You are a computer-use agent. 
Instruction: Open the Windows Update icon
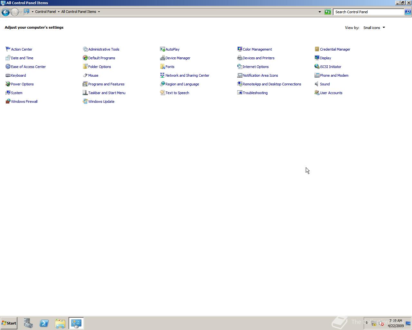point(85,102)
